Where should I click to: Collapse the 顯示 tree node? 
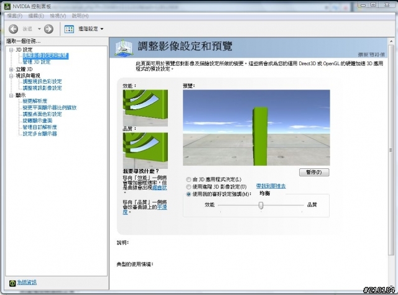point(11,96)
